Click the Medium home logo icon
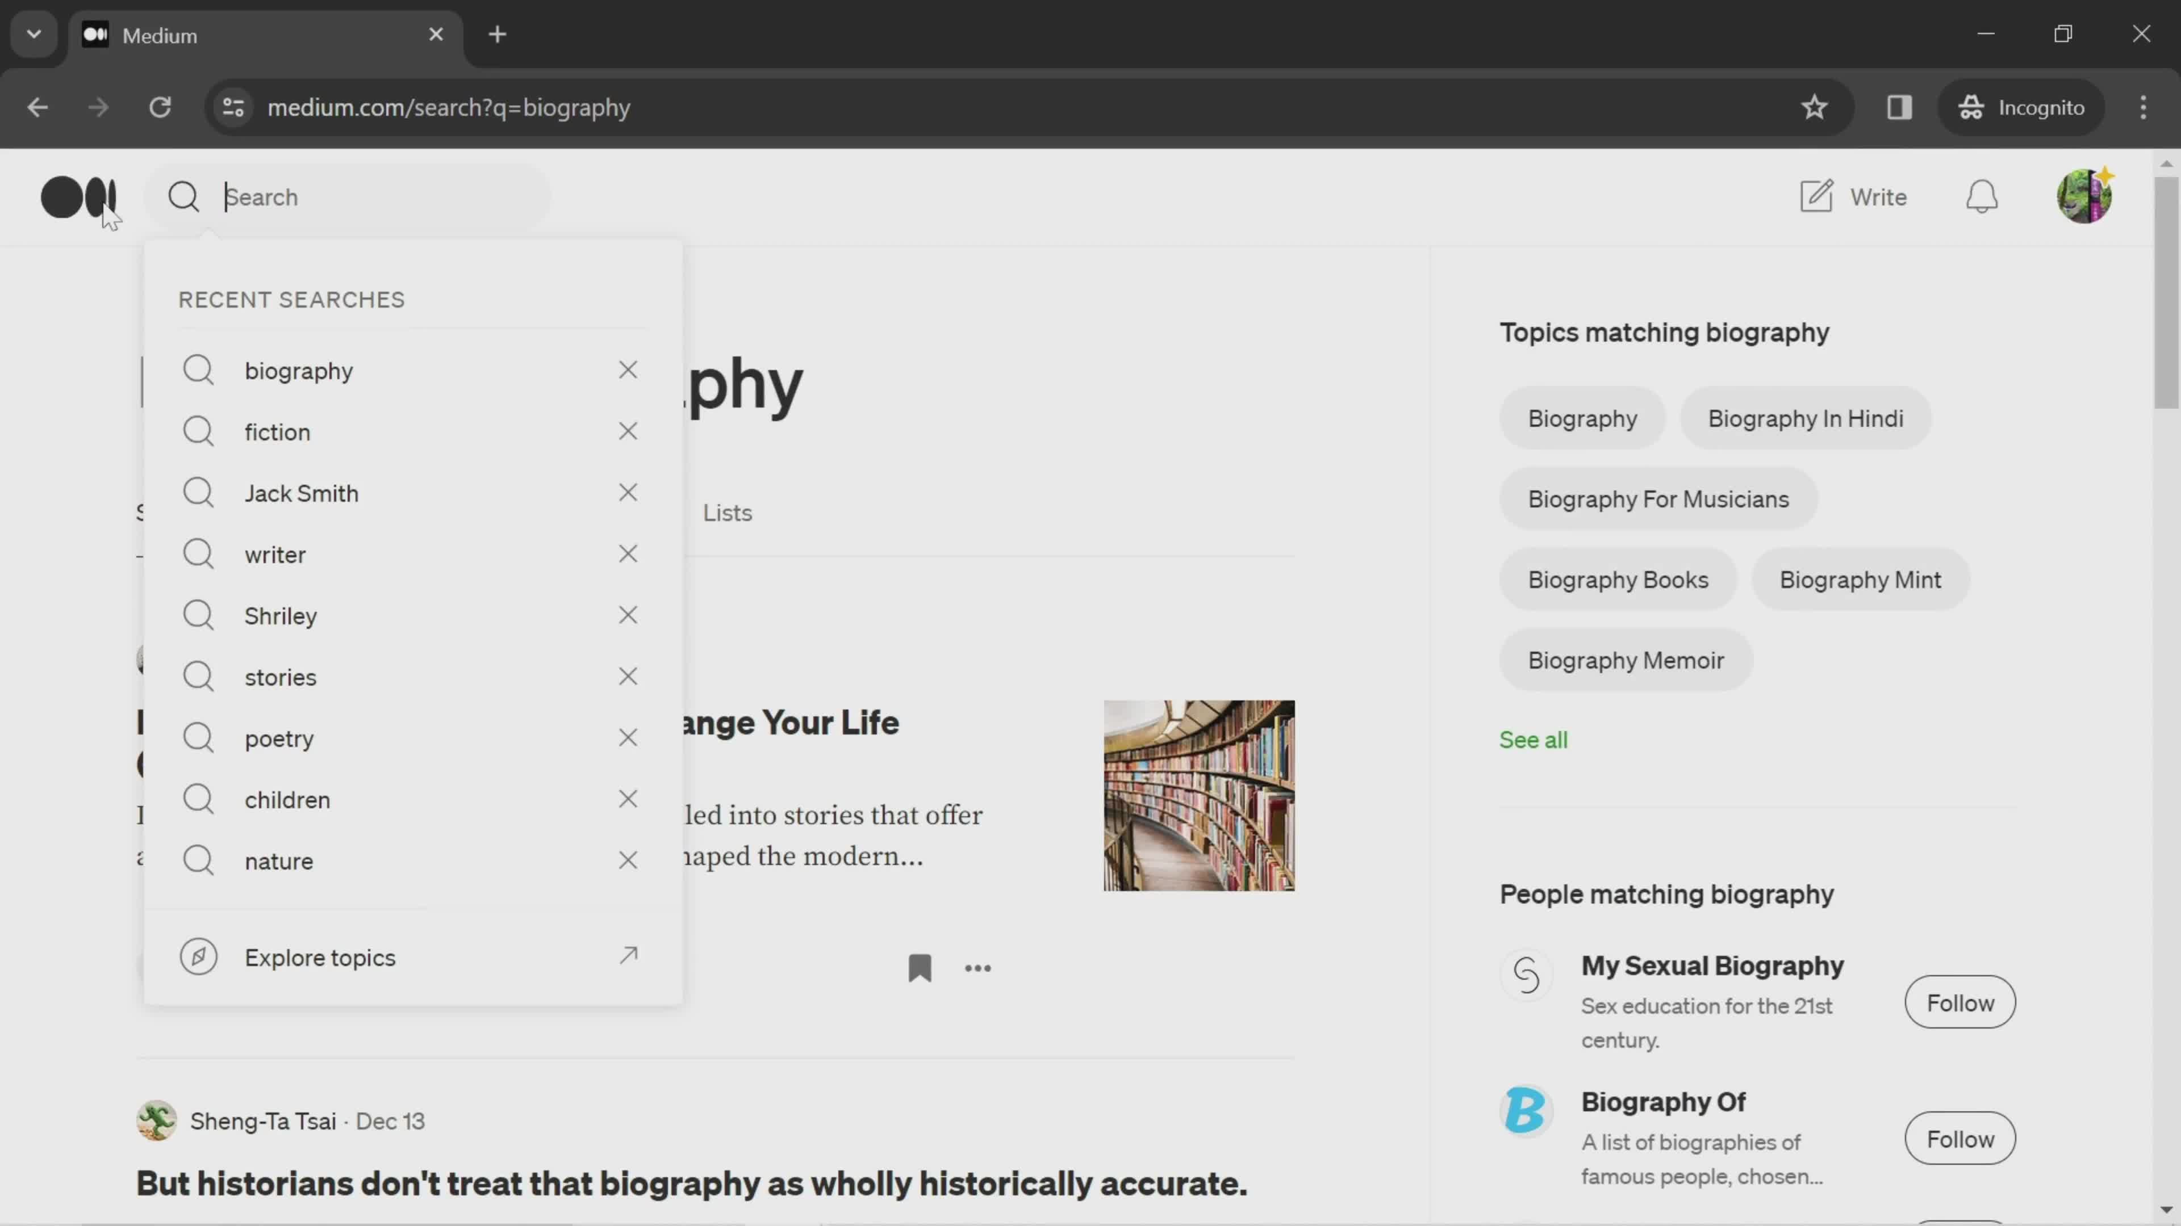 (x=78, y=195)
